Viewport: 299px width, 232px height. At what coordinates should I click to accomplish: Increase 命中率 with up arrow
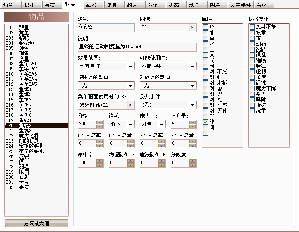[x=99, y=161]
